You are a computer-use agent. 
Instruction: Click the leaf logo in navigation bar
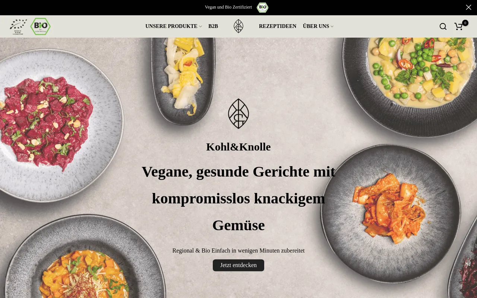coord(238,26)
